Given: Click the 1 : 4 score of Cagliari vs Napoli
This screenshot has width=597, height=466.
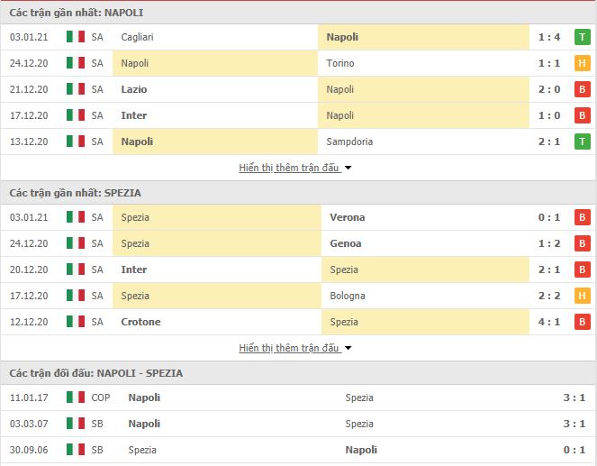Looking at the screenshot, I should [549, 37].
